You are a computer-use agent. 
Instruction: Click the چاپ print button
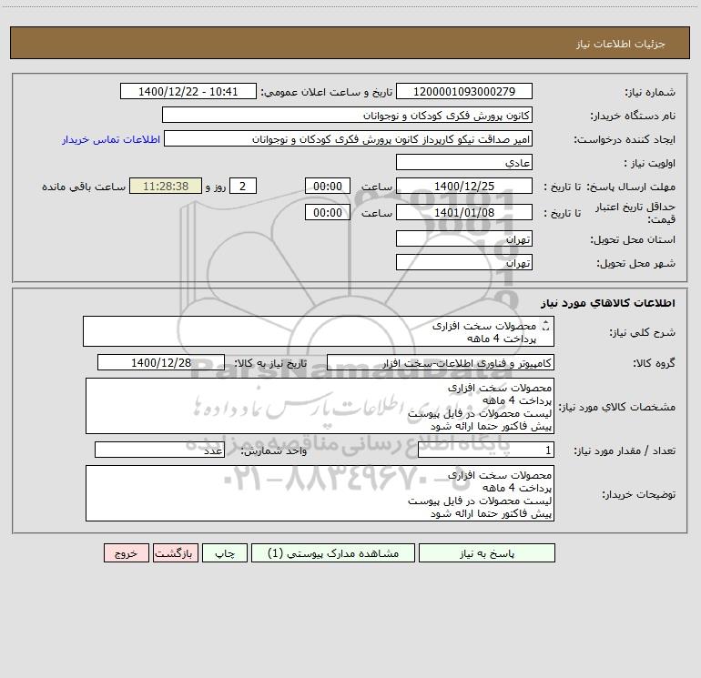[225, 553]
